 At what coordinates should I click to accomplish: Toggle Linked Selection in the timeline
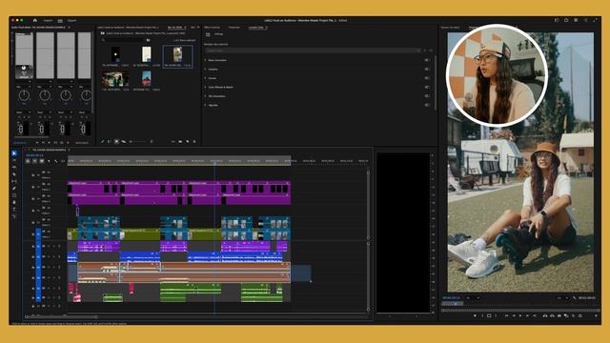42,161
